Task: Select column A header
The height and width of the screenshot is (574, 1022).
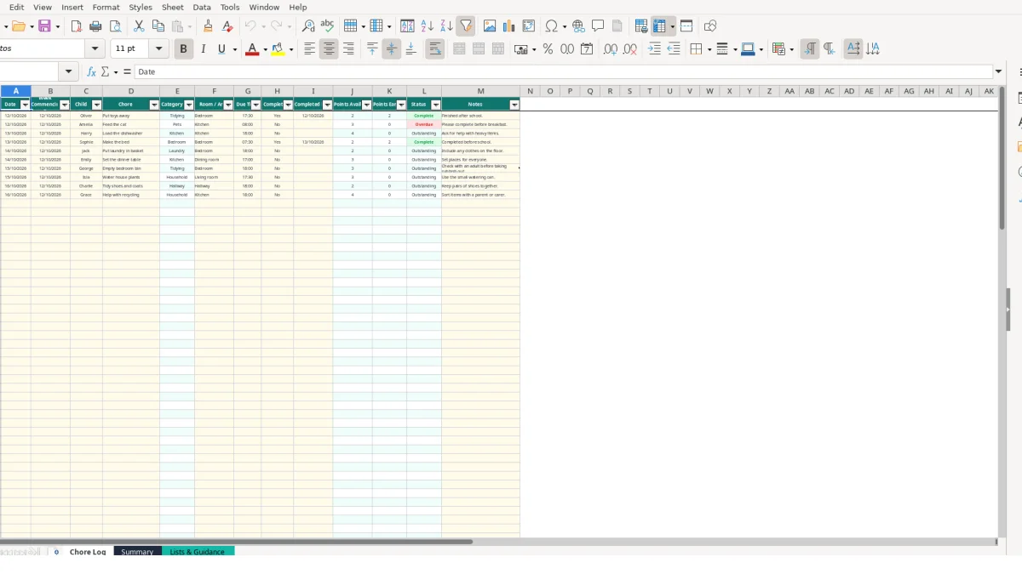Action: pyautogui.click(x=15, y=91)
